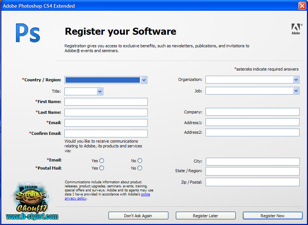Choose No for Postal Mail
308x225 pixels.
140,168
